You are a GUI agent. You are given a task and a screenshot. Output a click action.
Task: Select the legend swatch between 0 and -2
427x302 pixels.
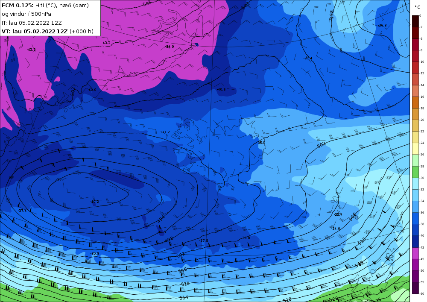[x=415, y=21]
